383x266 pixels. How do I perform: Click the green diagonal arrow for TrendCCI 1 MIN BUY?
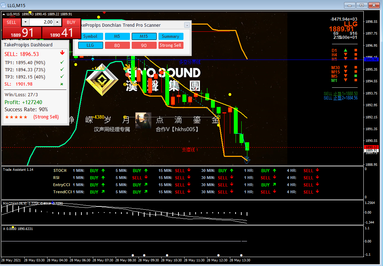tap(103, 191)
